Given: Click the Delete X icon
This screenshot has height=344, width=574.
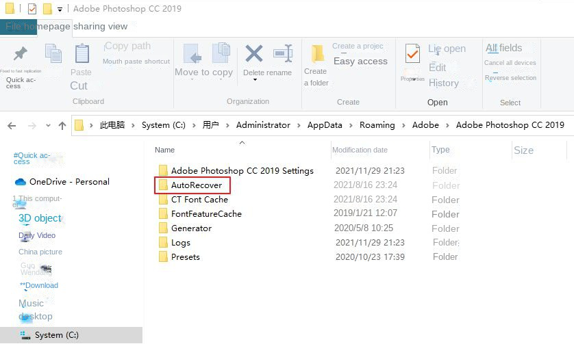Looking at the screenshot, I should 254,53.
